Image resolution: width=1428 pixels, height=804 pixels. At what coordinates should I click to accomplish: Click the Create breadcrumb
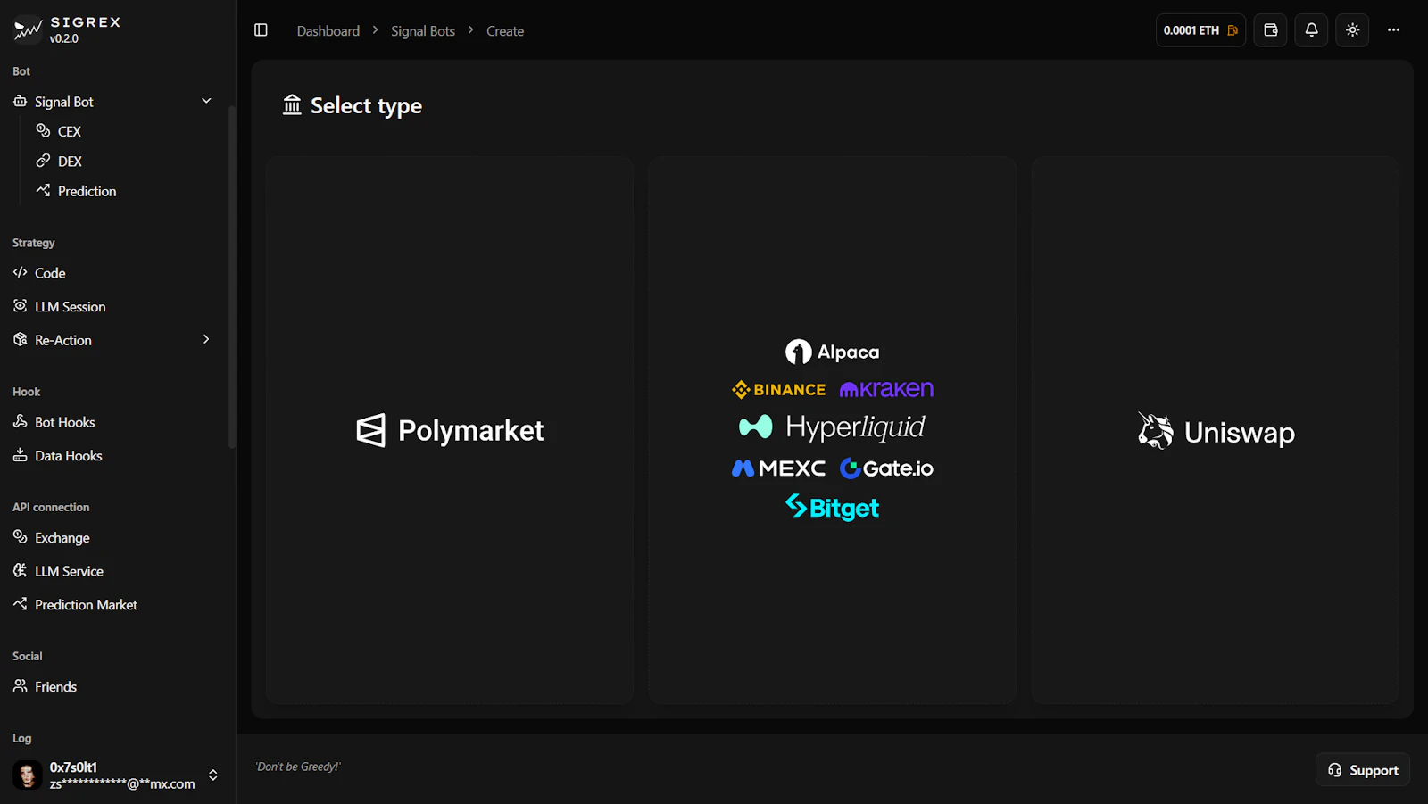(505, 31)
